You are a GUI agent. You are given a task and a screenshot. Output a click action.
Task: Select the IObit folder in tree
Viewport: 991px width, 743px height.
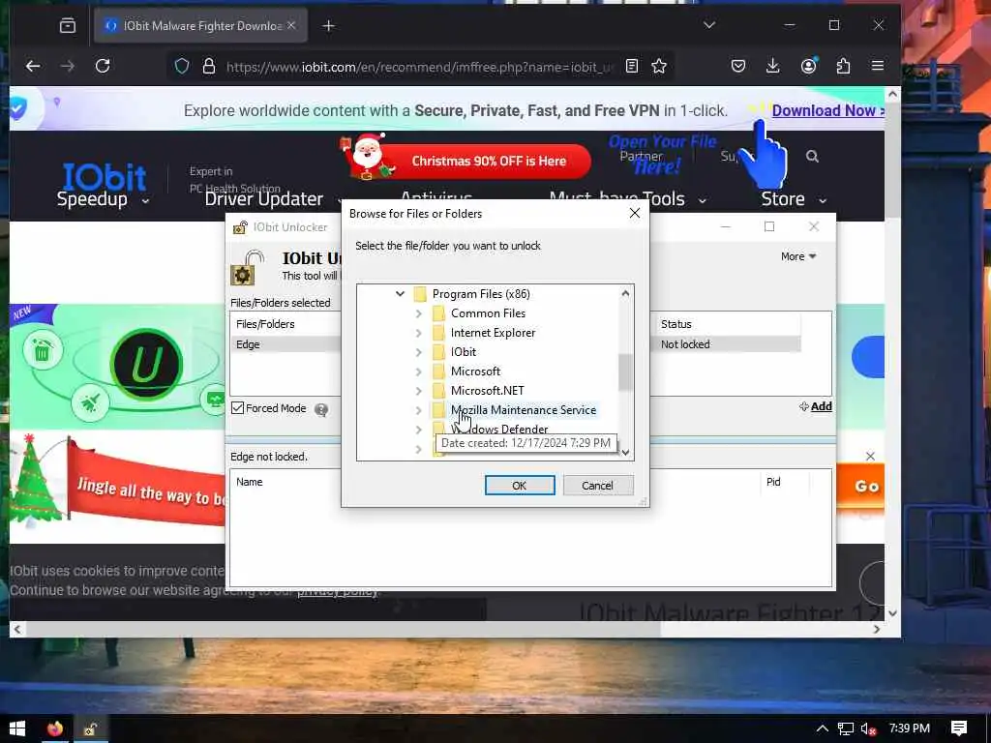pos(464,352)
